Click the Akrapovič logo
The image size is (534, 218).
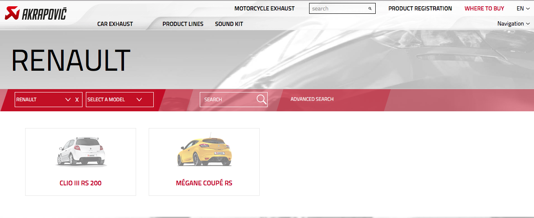pos(36,13)
